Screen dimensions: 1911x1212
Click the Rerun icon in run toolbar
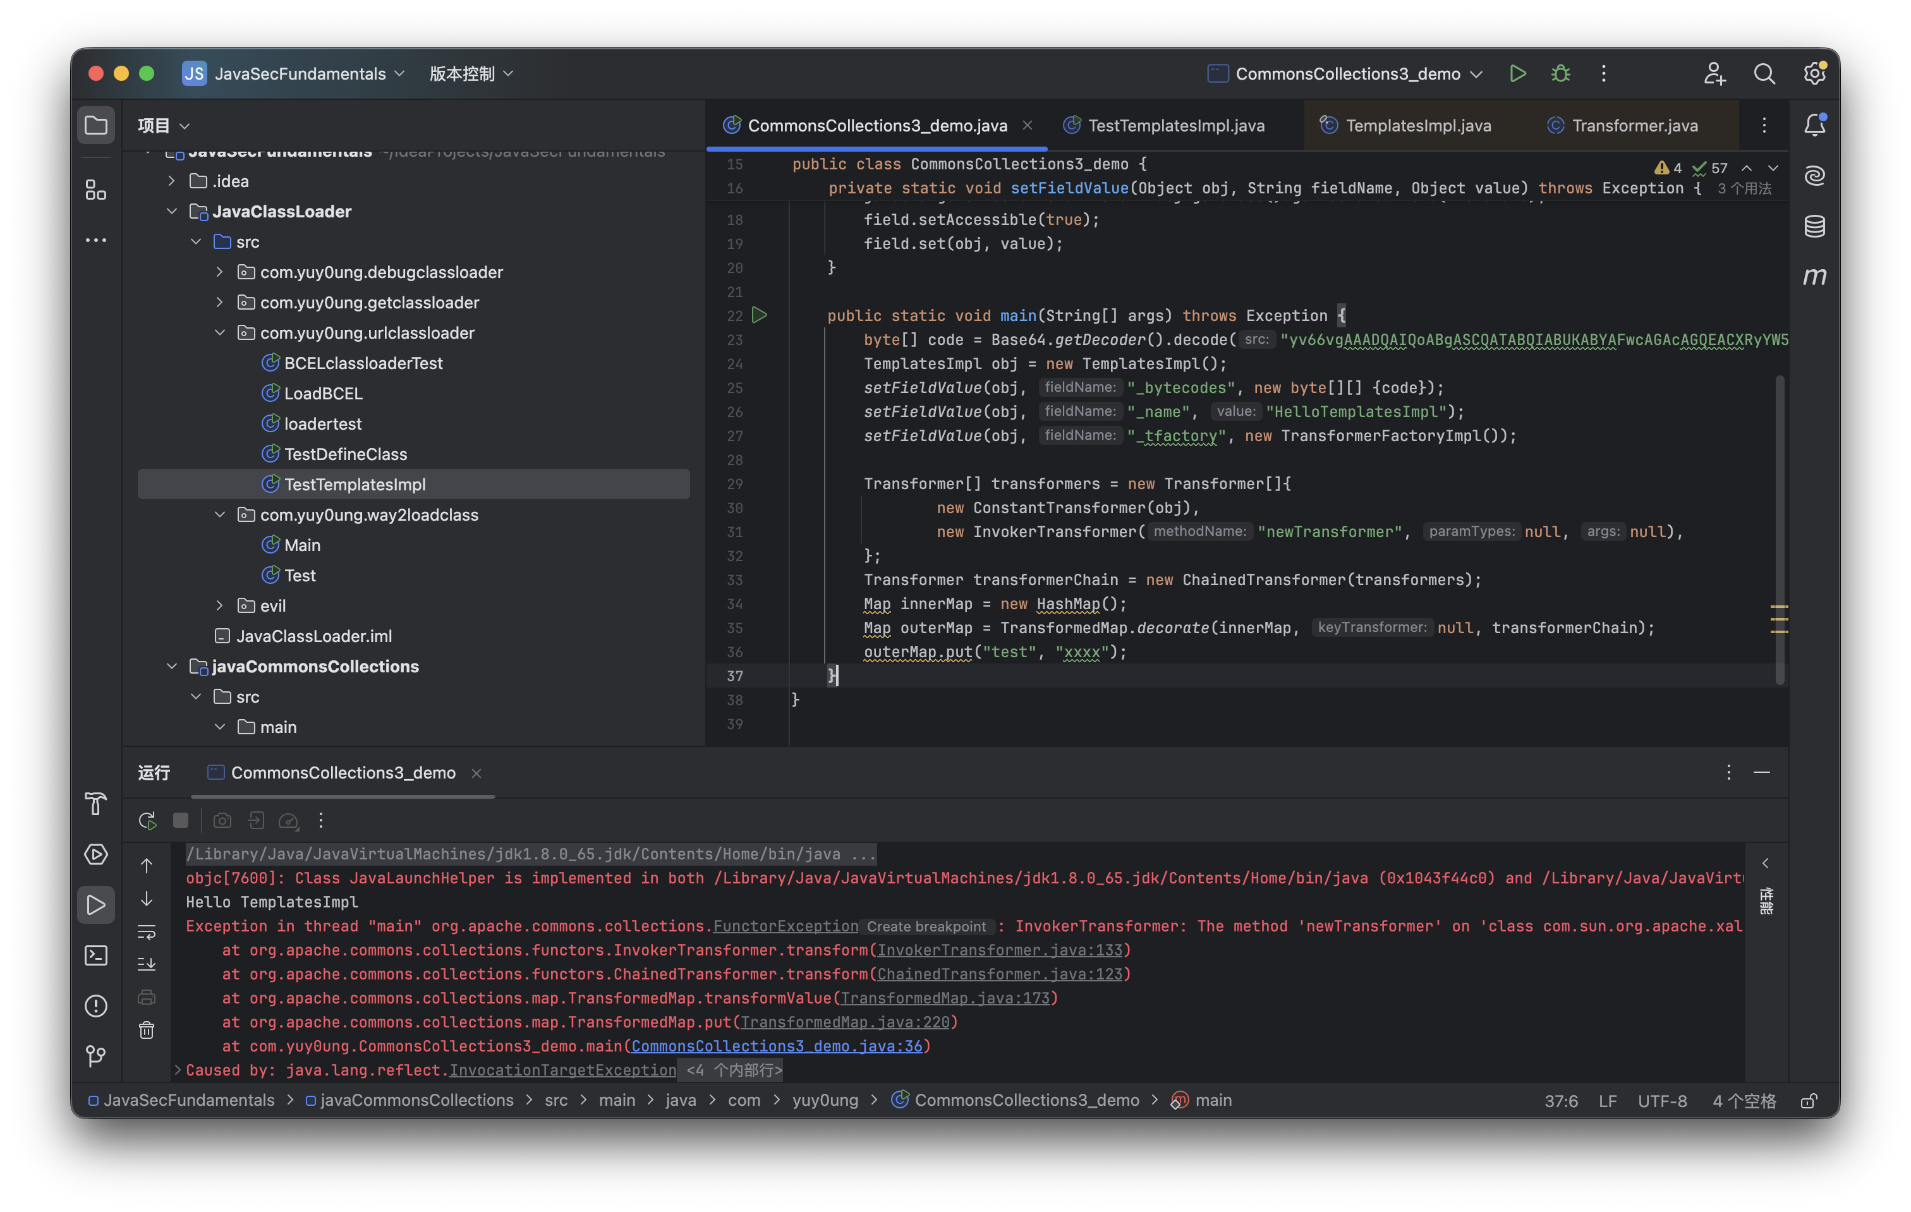click(x=147, y=821)
